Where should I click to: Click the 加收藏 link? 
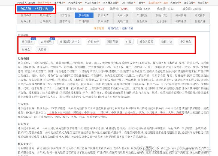(32, 3)
